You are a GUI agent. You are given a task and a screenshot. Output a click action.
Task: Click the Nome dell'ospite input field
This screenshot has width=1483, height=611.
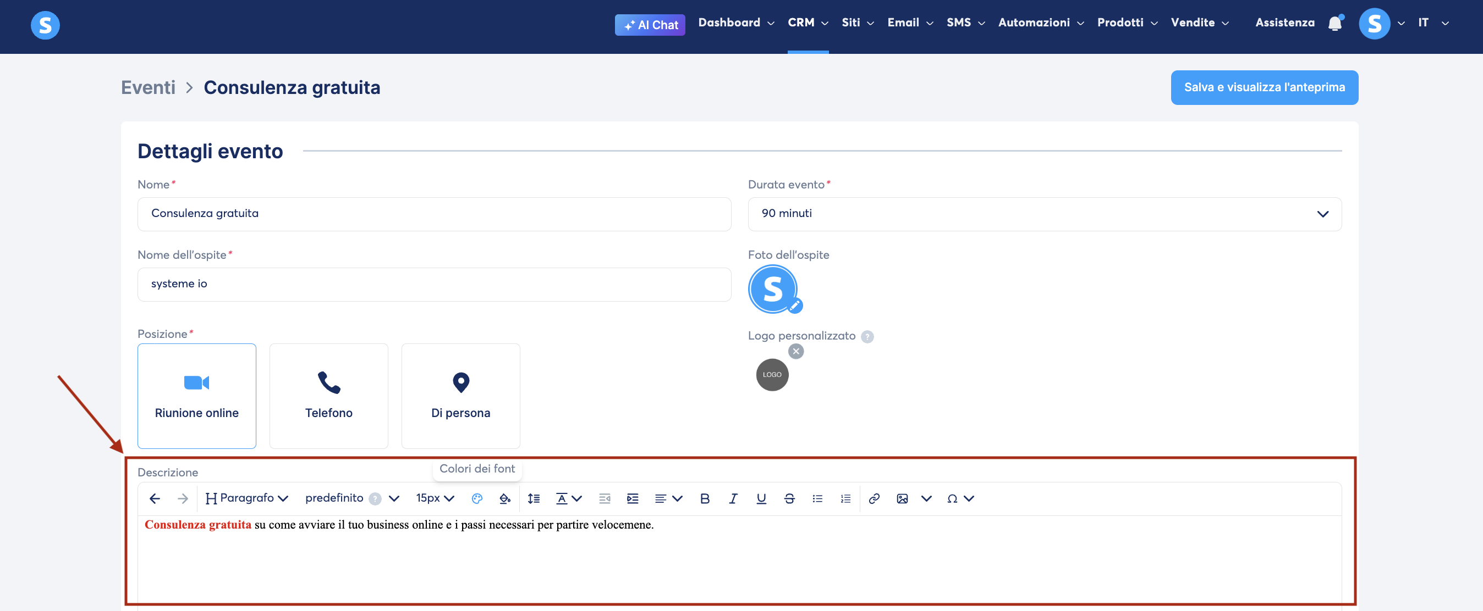(x=434, y=284)
